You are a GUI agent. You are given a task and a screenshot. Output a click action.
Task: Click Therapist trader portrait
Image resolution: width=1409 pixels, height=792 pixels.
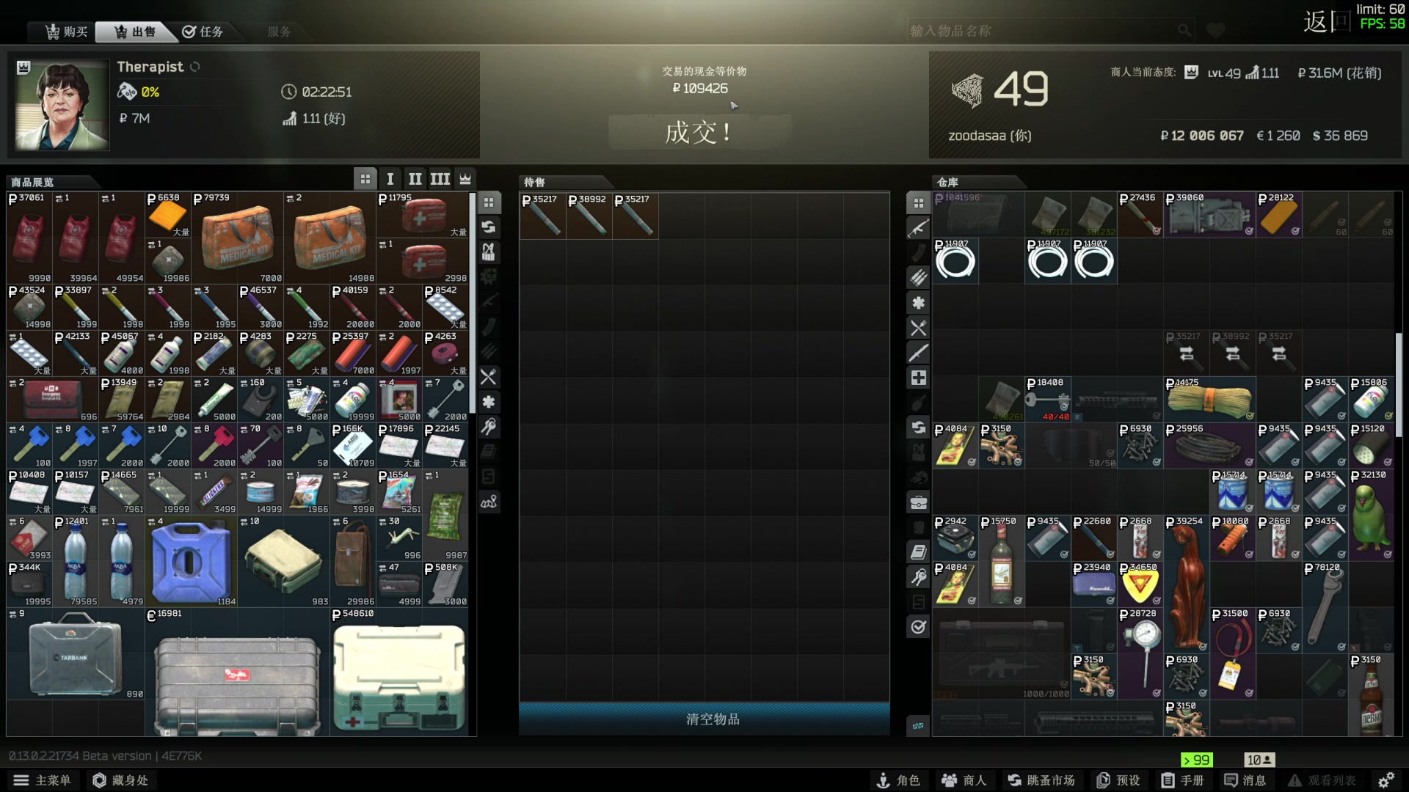pos(63,105)
